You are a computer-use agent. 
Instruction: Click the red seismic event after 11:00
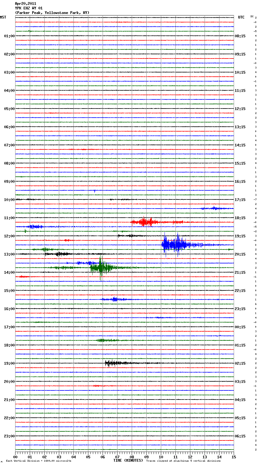click(145, 222)
